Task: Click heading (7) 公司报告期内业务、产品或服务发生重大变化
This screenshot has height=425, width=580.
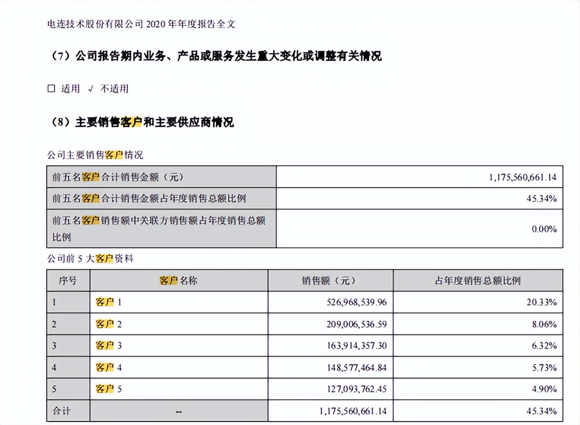Action: click(x=214, y=56)
